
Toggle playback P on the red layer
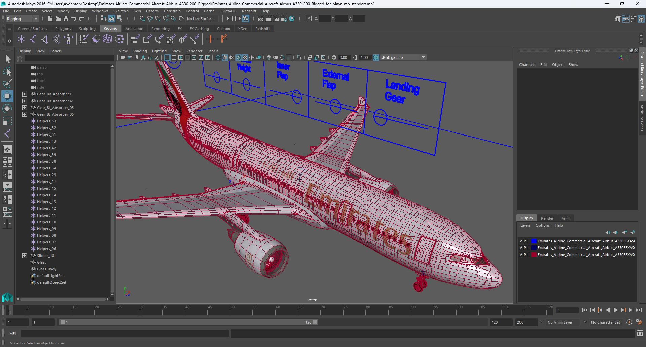[525, 255]
